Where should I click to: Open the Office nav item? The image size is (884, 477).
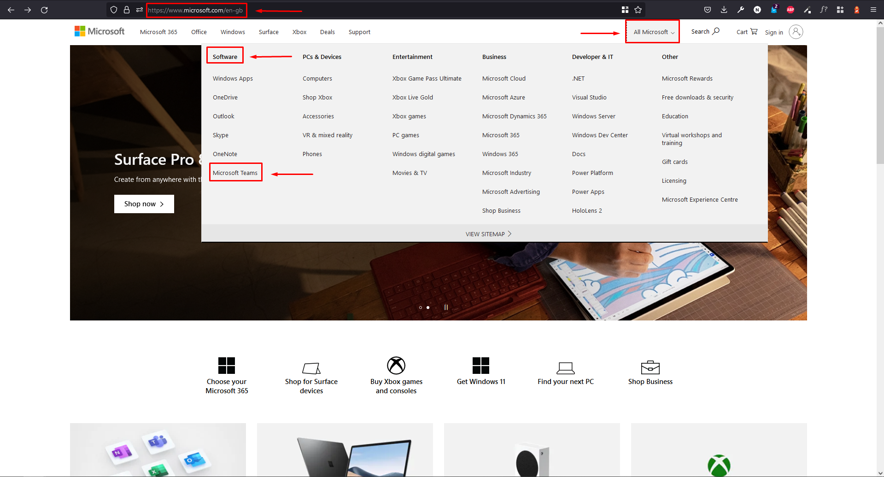199,32
